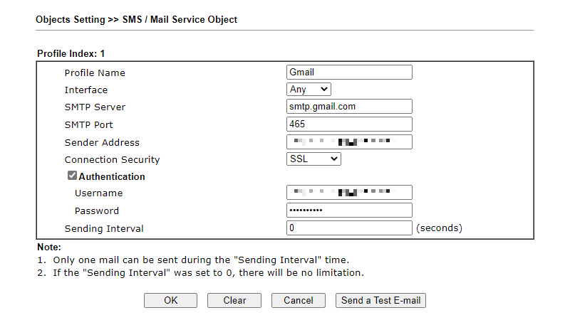Screen dimensions: 570x320
Task: Click the OK button
Action: [x=170, y=300]
